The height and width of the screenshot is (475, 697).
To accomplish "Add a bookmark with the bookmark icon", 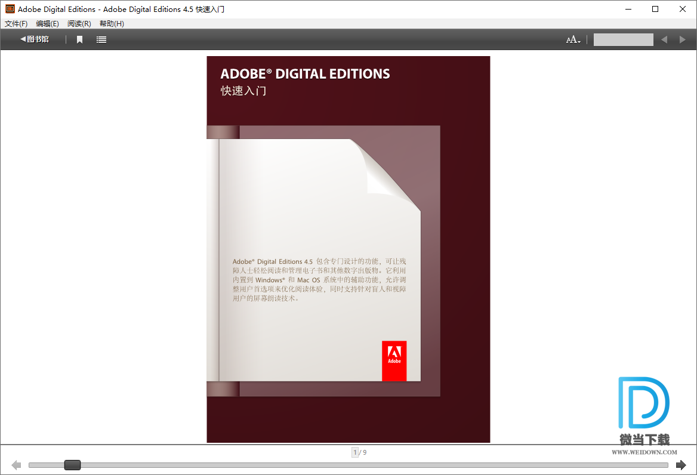I will [x=79, y=39].
